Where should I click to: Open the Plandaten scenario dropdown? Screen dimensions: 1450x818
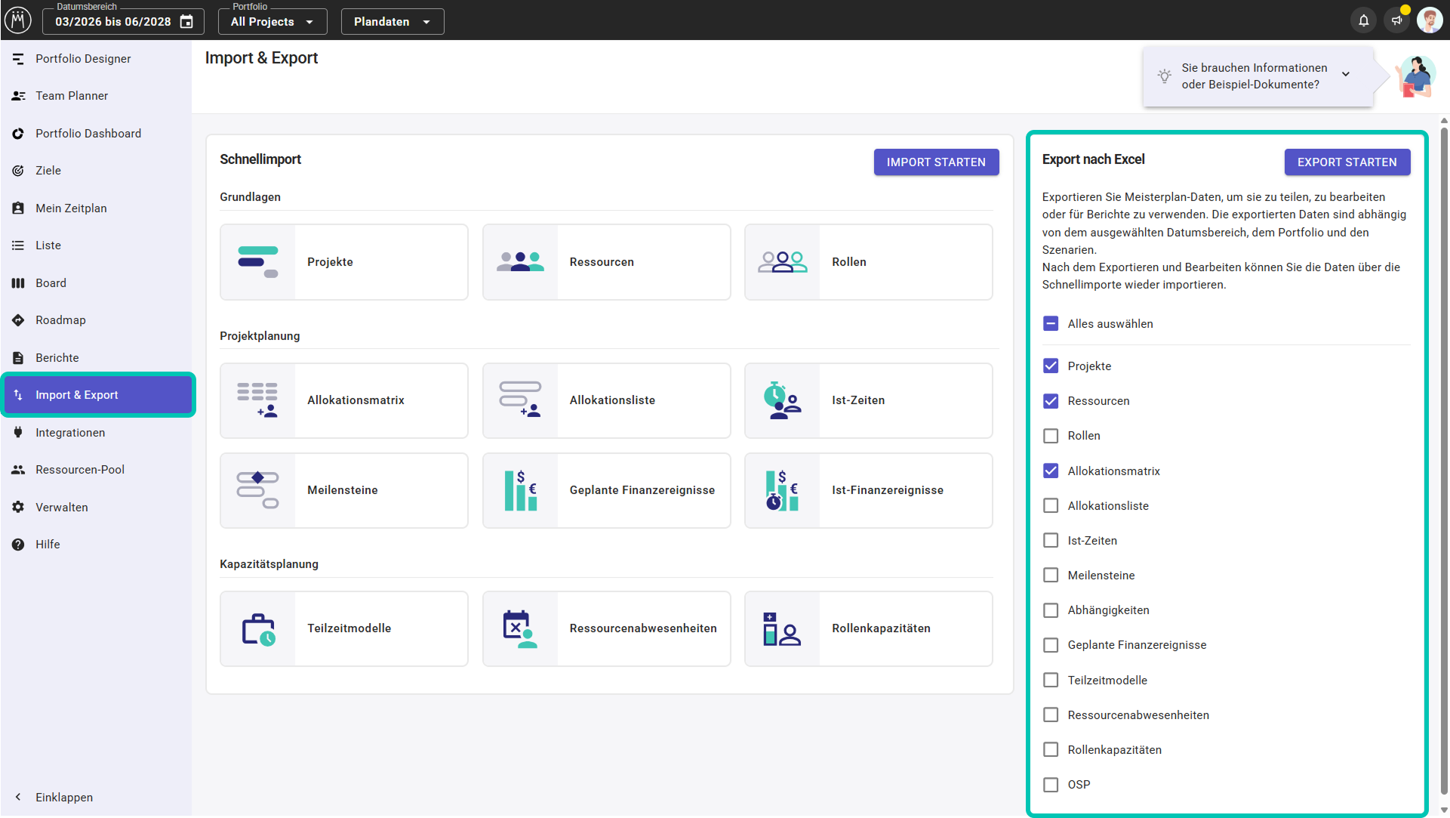coord(393,22)
